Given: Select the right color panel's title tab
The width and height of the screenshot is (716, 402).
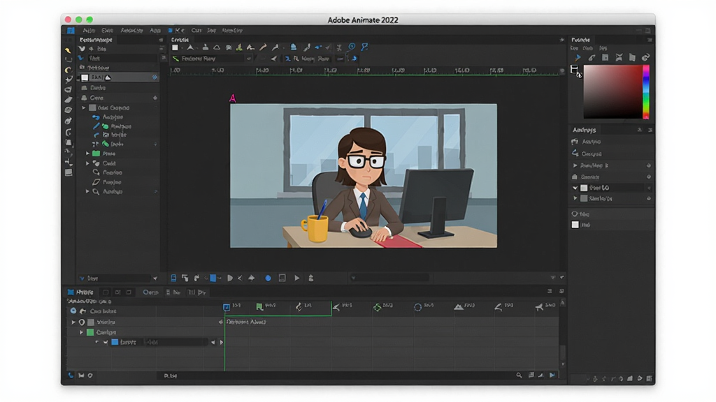Looking at the screenshot, I should (x=581, y=40).
